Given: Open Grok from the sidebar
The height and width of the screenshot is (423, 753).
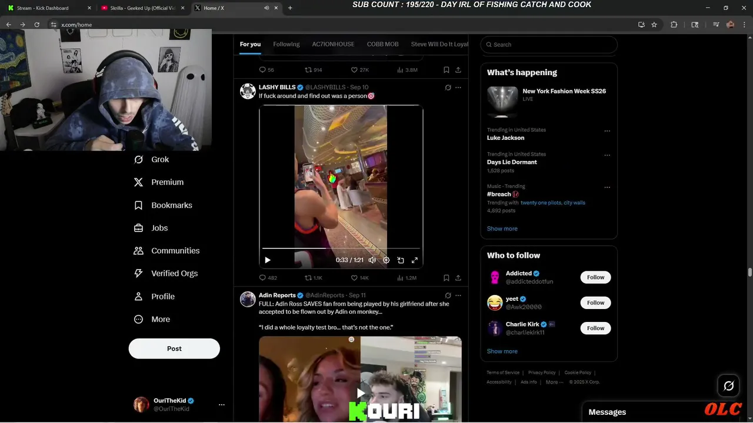Looking at the screenshot, I should (x=151, y=159).
